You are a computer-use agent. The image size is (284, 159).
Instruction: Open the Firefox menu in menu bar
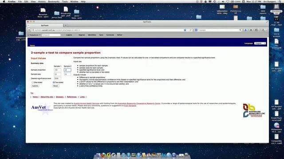(x=12, y=1)
